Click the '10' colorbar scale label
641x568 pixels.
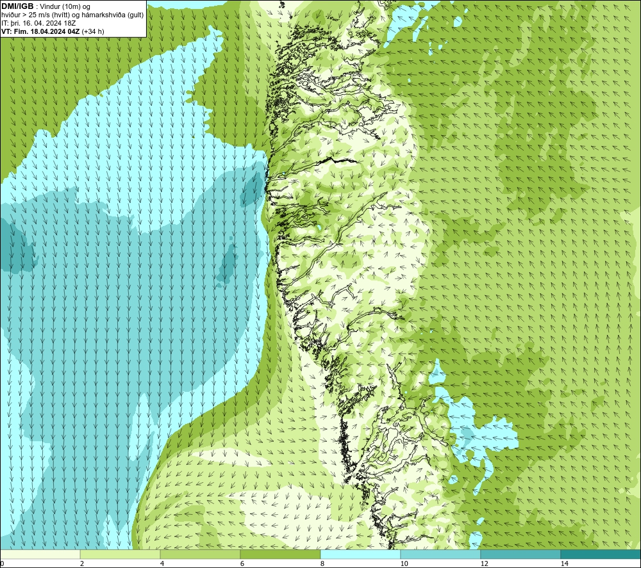(404, 564)
